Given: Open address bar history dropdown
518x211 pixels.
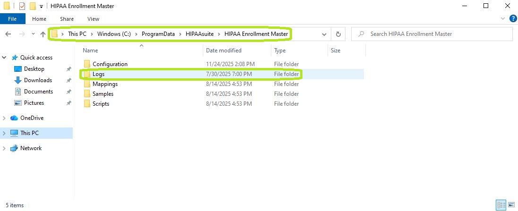Looking at the screenshot, I should tap(324, 34).
